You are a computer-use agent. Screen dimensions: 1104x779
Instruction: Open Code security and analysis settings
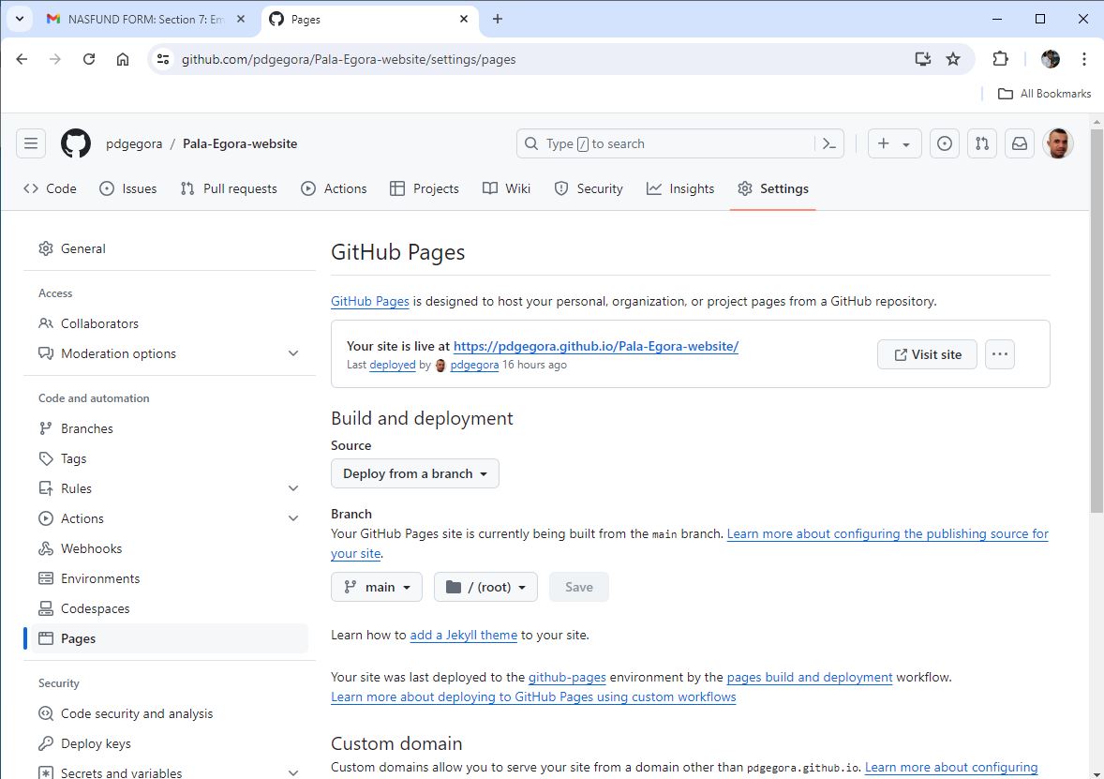(170, 713)
